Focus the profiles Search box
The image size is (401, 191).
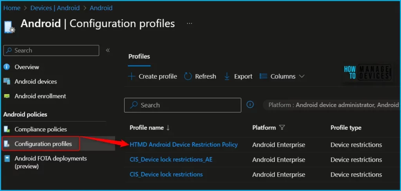pyautogui.click(x=182, y=105)
